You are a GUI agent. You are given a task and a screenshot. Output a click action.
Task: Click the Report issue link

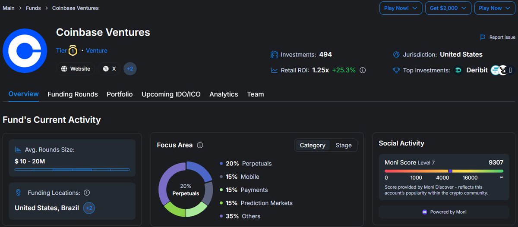tap(498, 37)
